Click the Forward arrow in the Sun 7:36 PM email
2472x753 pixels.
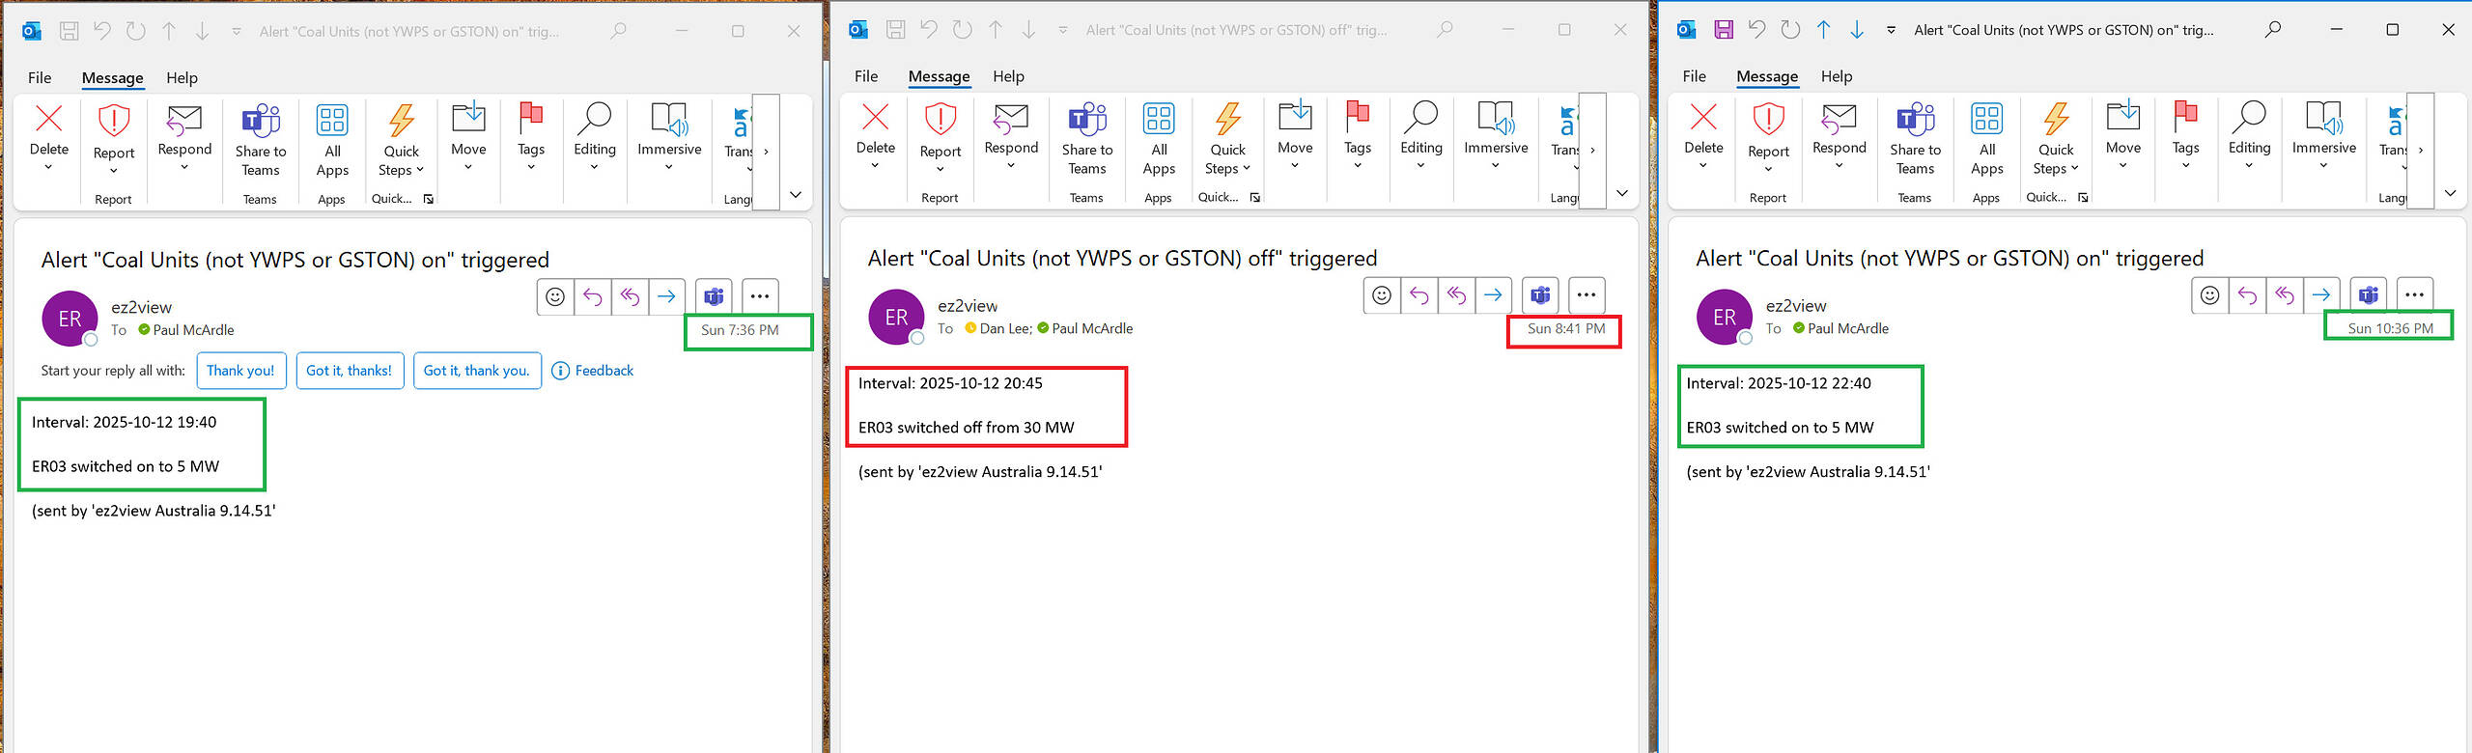pyautogui.click(x=666, y=296)
